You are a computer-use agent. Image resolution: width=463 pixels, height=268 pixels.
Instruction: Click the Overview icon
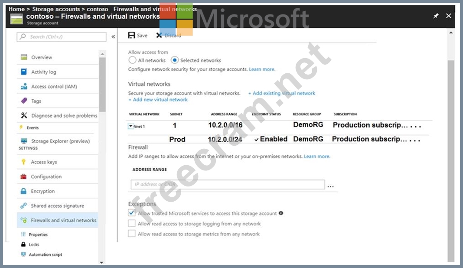(24, 57)
